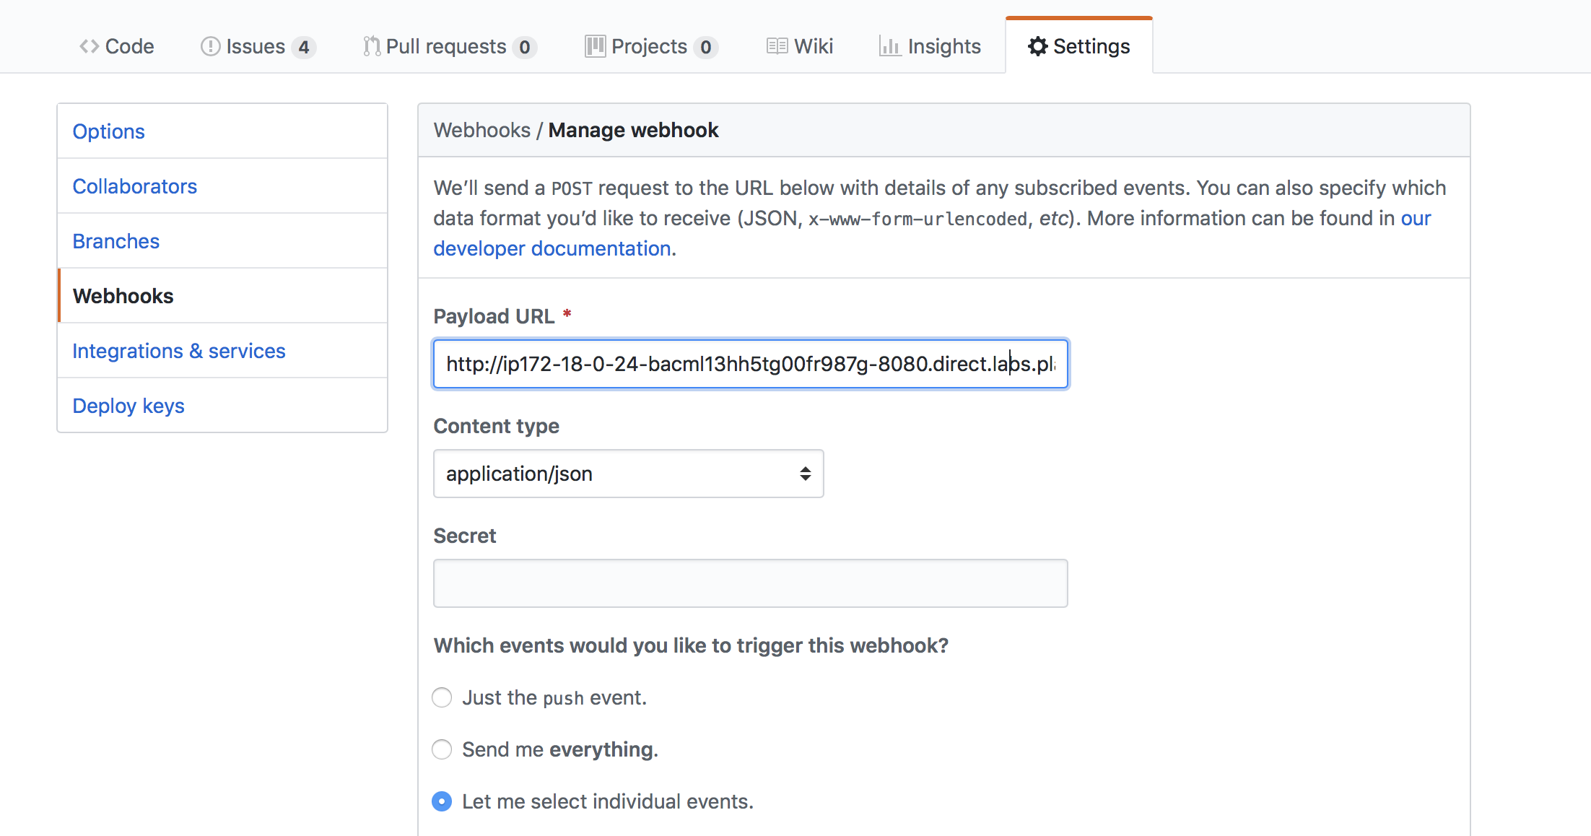Screen dimensions: 1591x836
Task: Click the Wiki book icon
Action: [x=777, y=46]
